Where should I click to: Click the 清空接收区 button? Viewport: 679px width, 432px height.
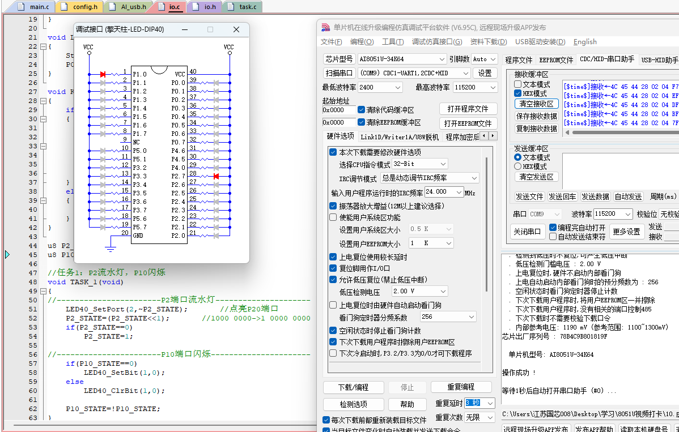point(537,104)
